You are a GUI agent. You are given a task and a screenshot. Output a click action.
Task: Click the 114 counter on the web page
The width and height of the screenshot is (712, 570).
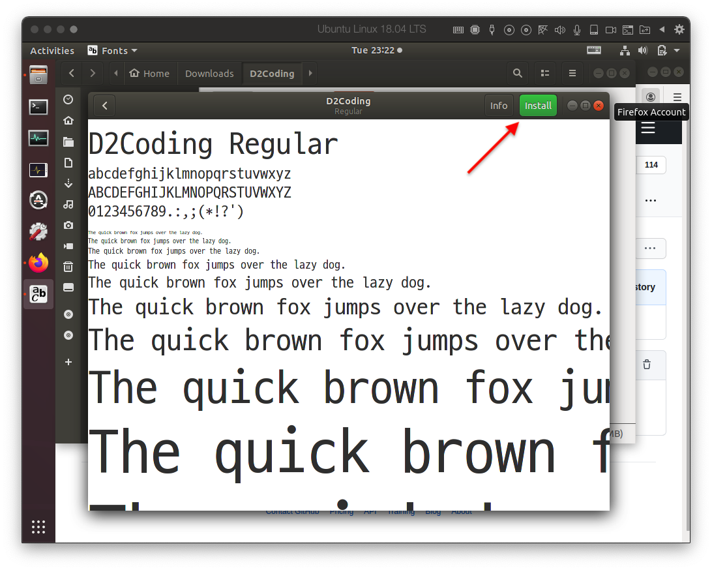(651, 165)
